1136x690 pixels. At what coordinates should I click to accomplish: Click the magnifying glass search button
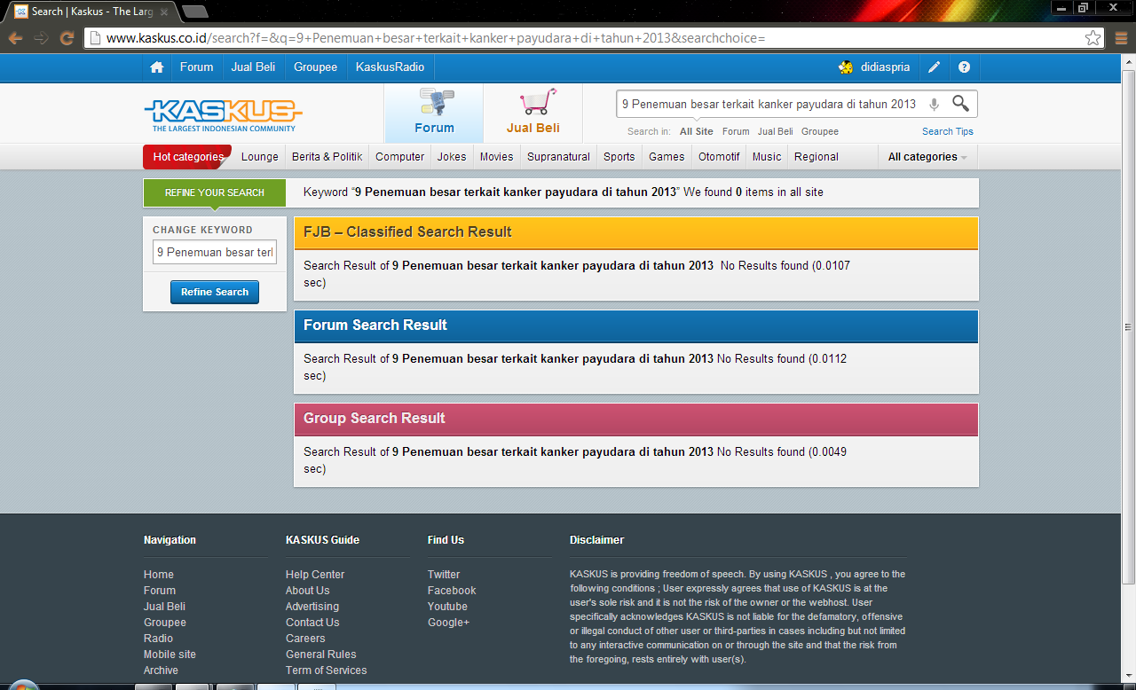[960, 103]
